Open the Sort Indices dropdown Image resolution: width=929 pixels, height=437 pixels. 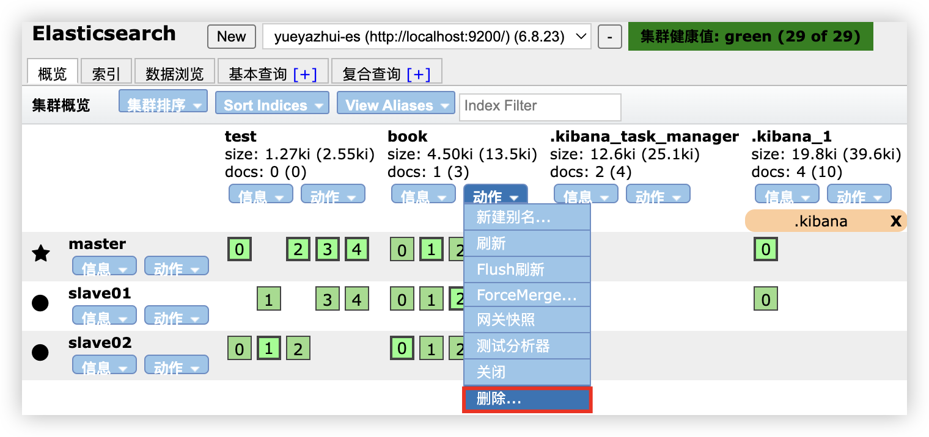coord(272,103)
